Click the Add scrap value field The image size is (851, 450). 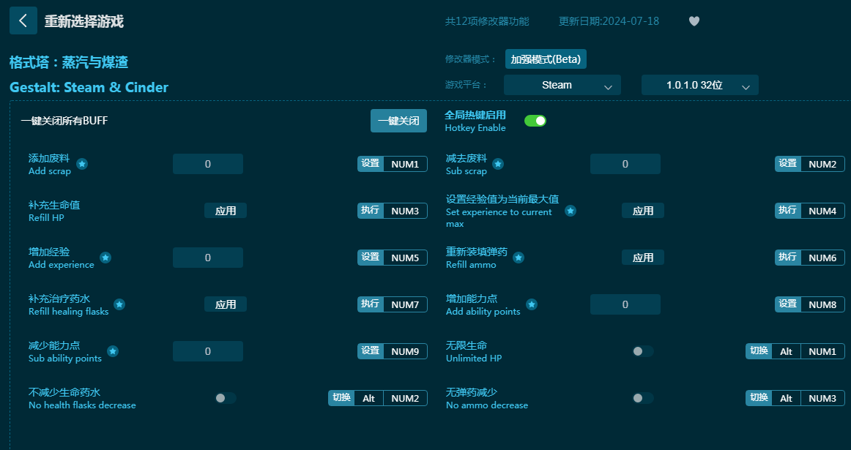(208, 164)
